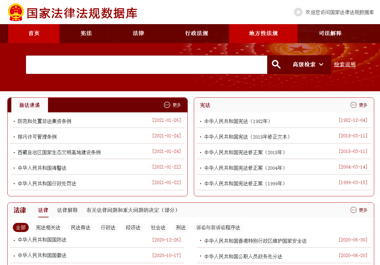Select the 全部 category filter
This screenshot has height=265, width=380.
pyautogui.click(x=21, y=227)
